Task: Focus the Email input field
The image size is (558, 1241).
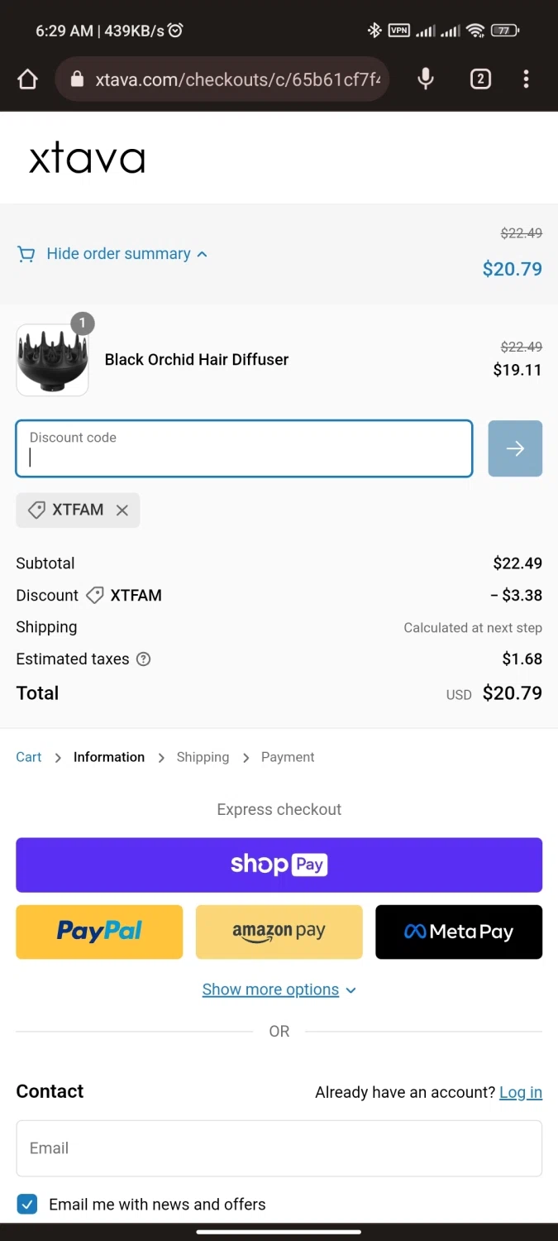Action: pyautogui.click(x=279, y=1148)
